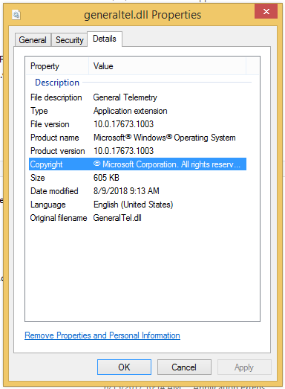Select the Language property label
Viewport: 285px width, 389px height.
click(48, 205)
